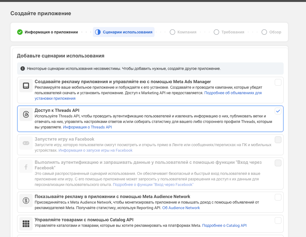Click title Управляйте товарами с помощью Catalog API
The image size is (306, 237).
84,220
